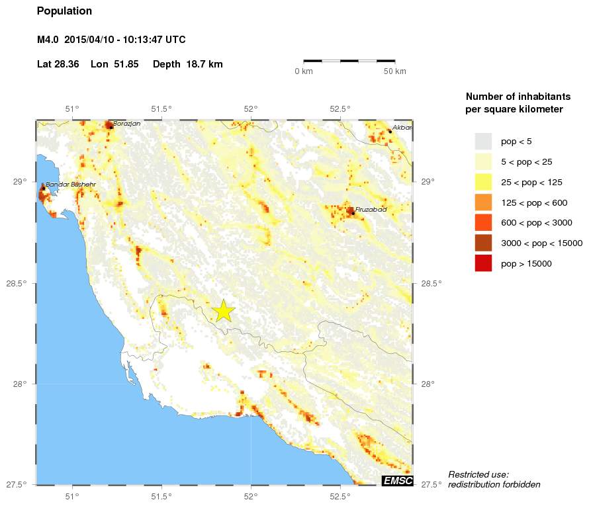This screenshot has width=589, height=506.
Task: Select the "25 < pop < 125" legend label
Action: 531,182
